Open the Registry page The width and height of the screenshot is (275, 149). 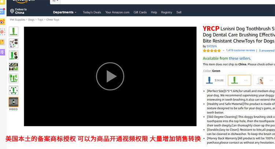tap(166, 12)
